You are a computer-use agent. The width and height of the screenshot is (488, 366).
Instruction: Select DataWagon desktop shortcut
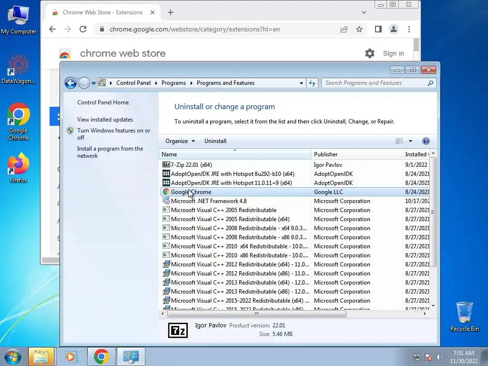point(19,69)
